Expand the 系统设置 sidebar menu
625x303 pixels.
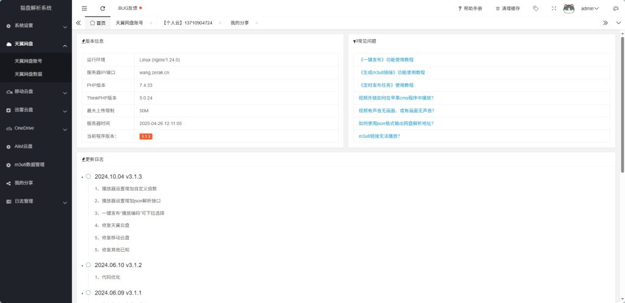pyautogui.click(x=35, y=26)
